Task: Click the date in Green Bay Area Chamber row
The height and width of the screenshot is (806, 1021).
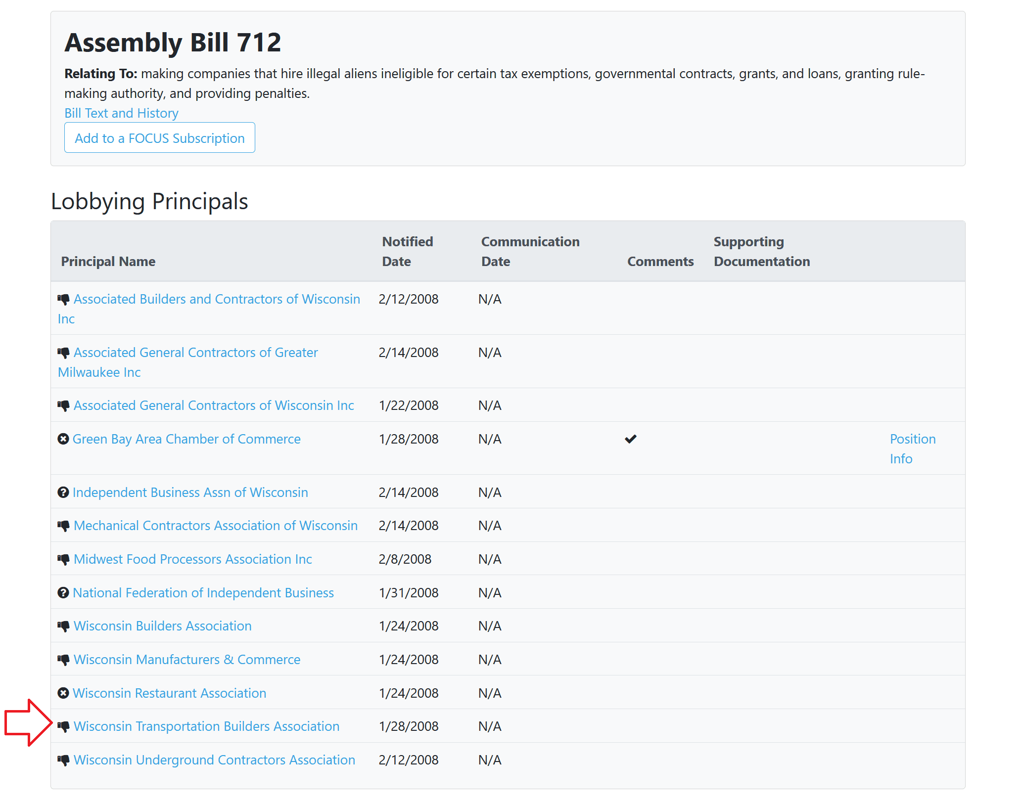Action: [409, 439]
